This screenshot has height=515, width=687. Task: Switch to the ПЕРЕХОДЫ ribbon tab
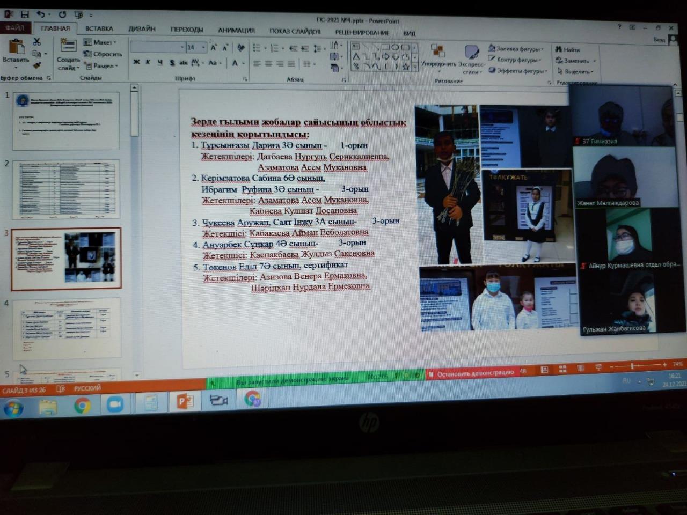(187, 30)
